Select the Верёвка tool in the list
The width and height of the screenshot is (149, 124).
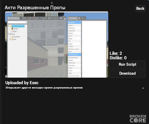74,25
